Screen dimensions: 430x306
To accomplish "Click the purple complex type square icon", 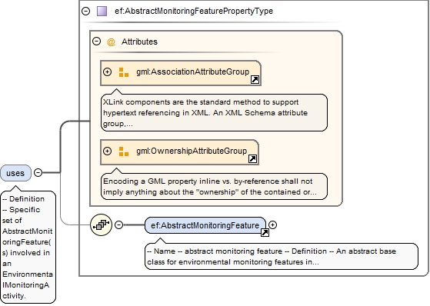I will click(102, 12).
